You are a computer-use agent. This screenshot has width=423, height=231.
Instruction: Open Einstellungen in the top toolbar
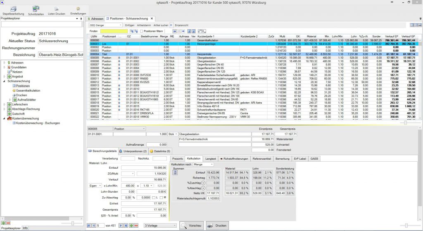(78, 9)
